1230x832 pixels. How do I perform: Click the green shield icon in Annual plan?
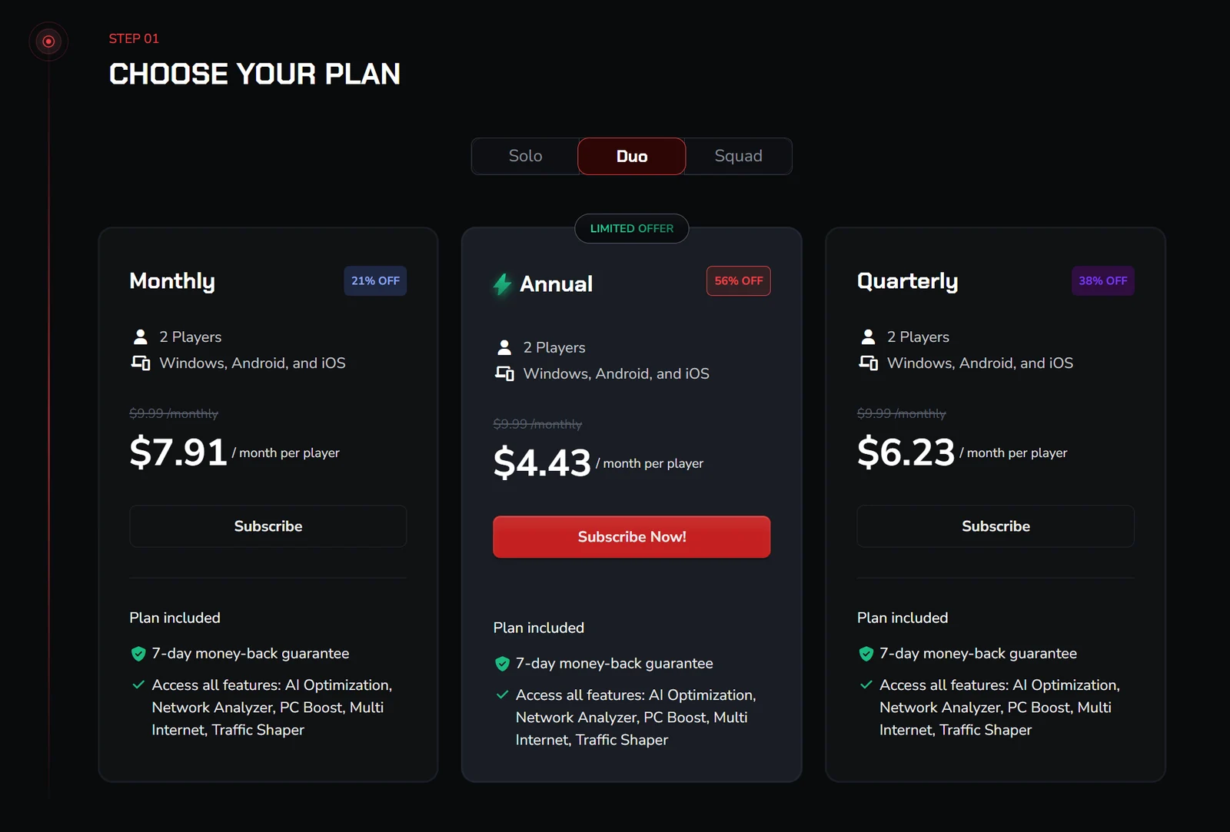click(502, 664)
